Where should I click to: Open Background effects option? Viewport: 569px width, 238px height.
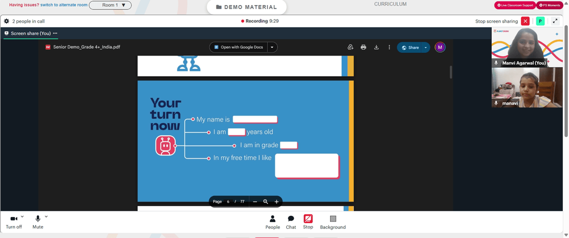(333, 222)
